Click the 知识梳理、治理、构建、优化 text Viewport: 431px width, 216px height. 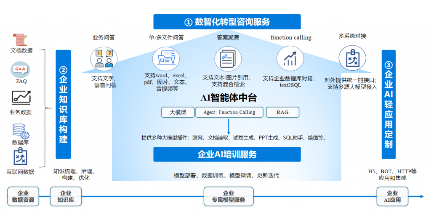point(75,174)
